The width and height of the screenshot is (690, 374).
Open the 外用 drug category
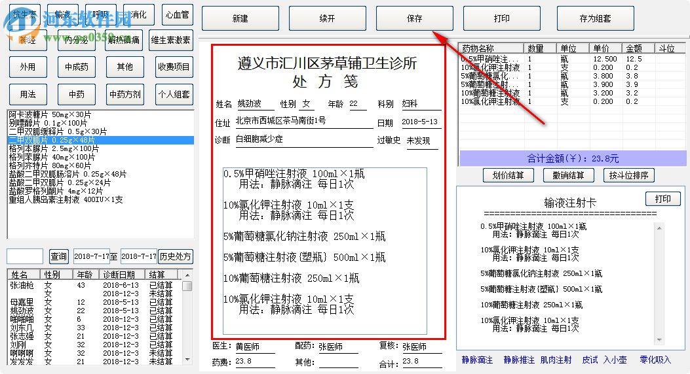tap(28, 67)
